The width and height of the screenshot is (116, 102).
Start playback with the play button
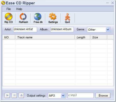8,95
